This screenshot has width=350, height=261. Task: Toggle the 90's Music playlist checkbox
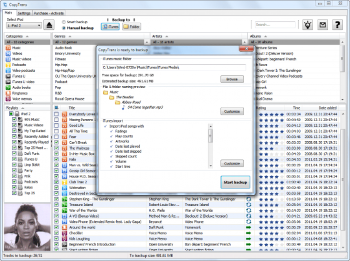(14, 119)
